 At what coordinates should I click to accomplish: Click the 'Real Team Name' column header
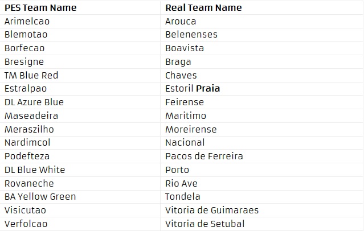click(203, 8)
